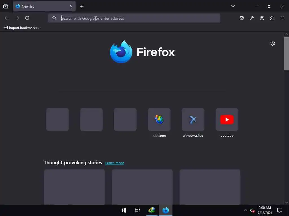Focus the Search with Google address field
The image size is (289, 216).
(134, 18)
